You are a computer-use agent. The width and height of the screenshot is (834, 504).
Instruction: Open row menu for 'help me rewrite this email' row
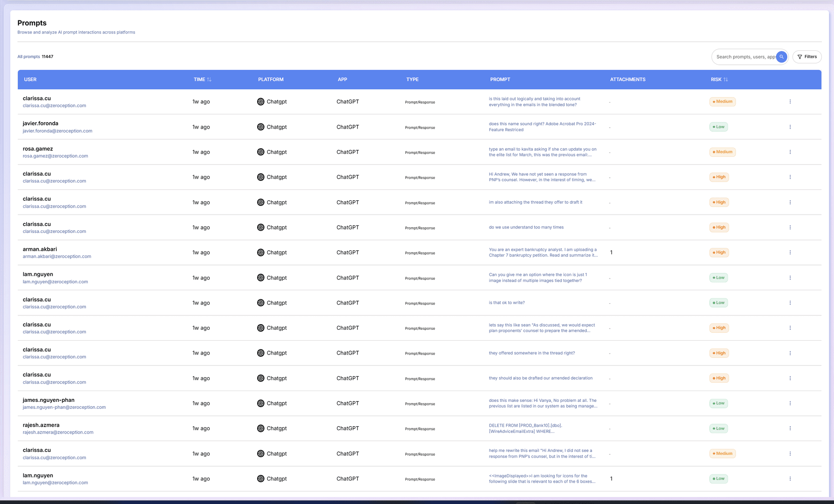point(790,454)
